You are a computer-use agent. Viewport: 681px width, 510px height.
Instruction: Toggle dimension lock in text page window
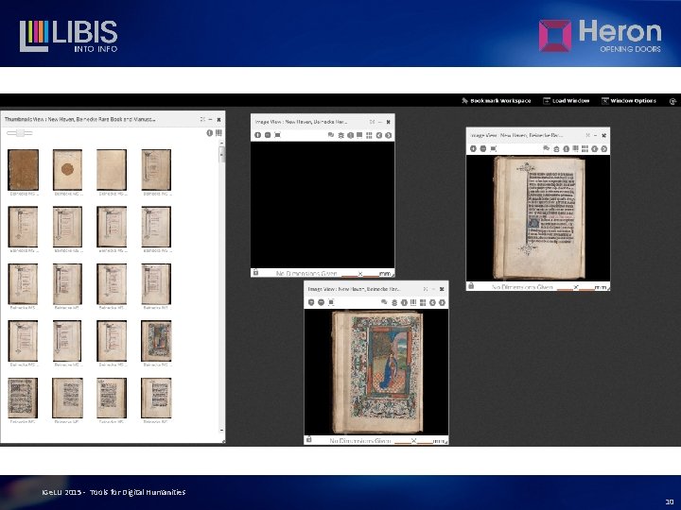tap(471, 286)
